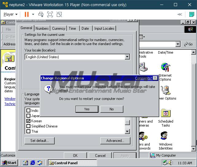Close the Change Regional Options dialog

coord(155,78)
